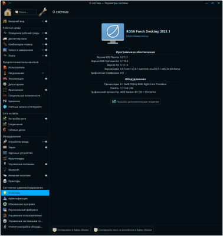Click the home icon in the sidebar header
Screen dimensions: 223x236
[8, 12]
